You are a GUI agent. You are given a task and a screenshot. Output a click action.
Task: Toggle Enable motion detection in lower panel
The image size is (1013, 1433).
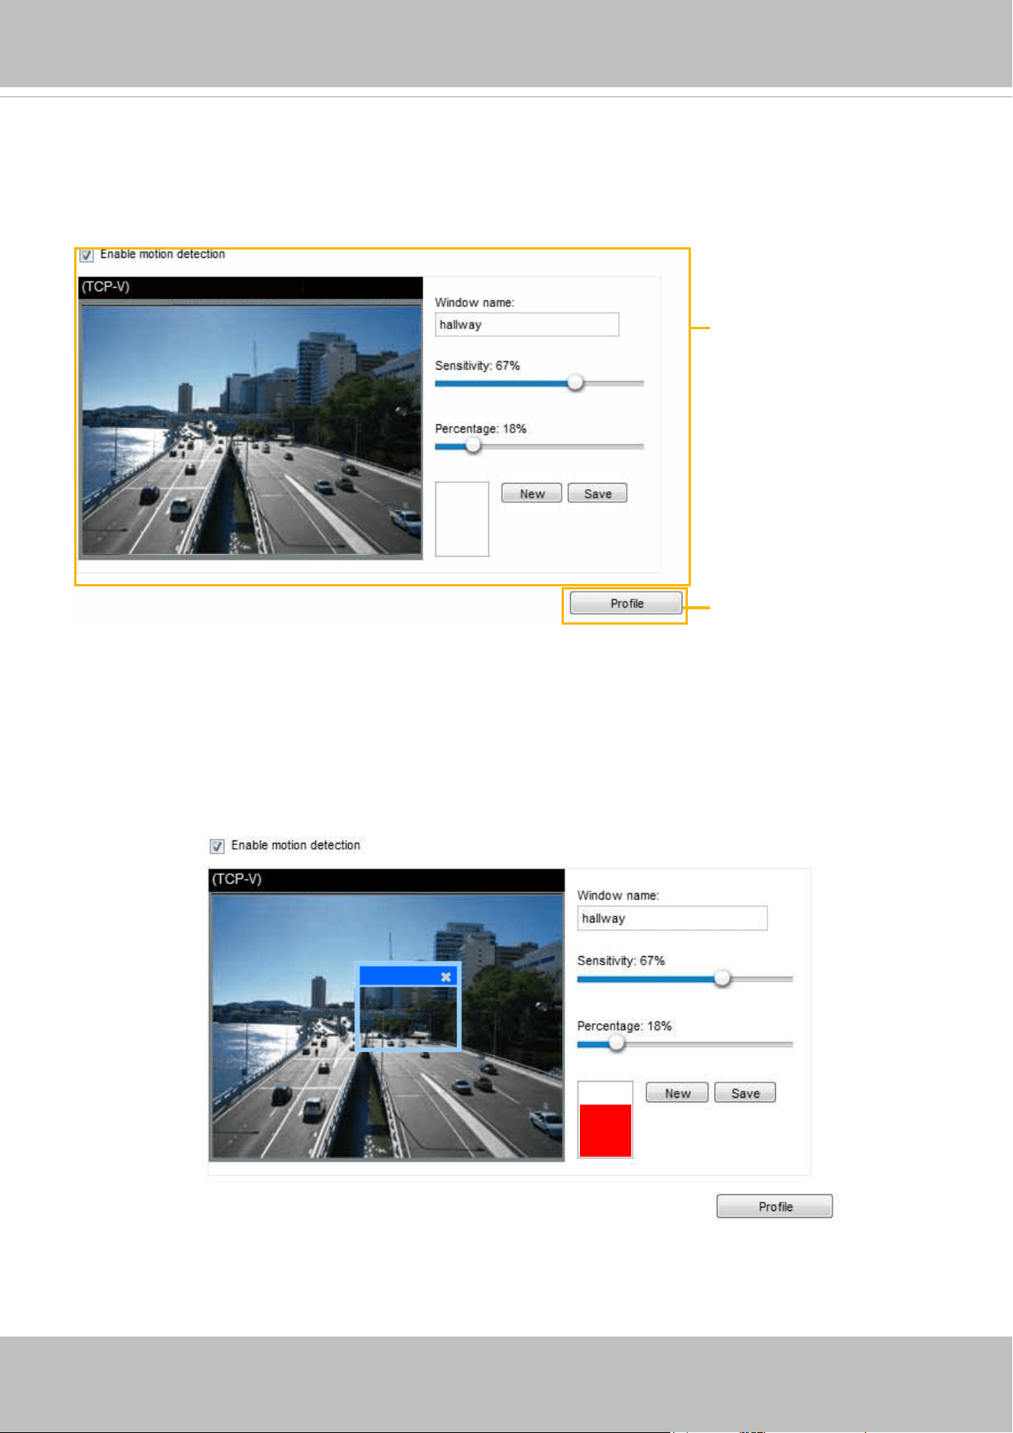coord(217,846)
